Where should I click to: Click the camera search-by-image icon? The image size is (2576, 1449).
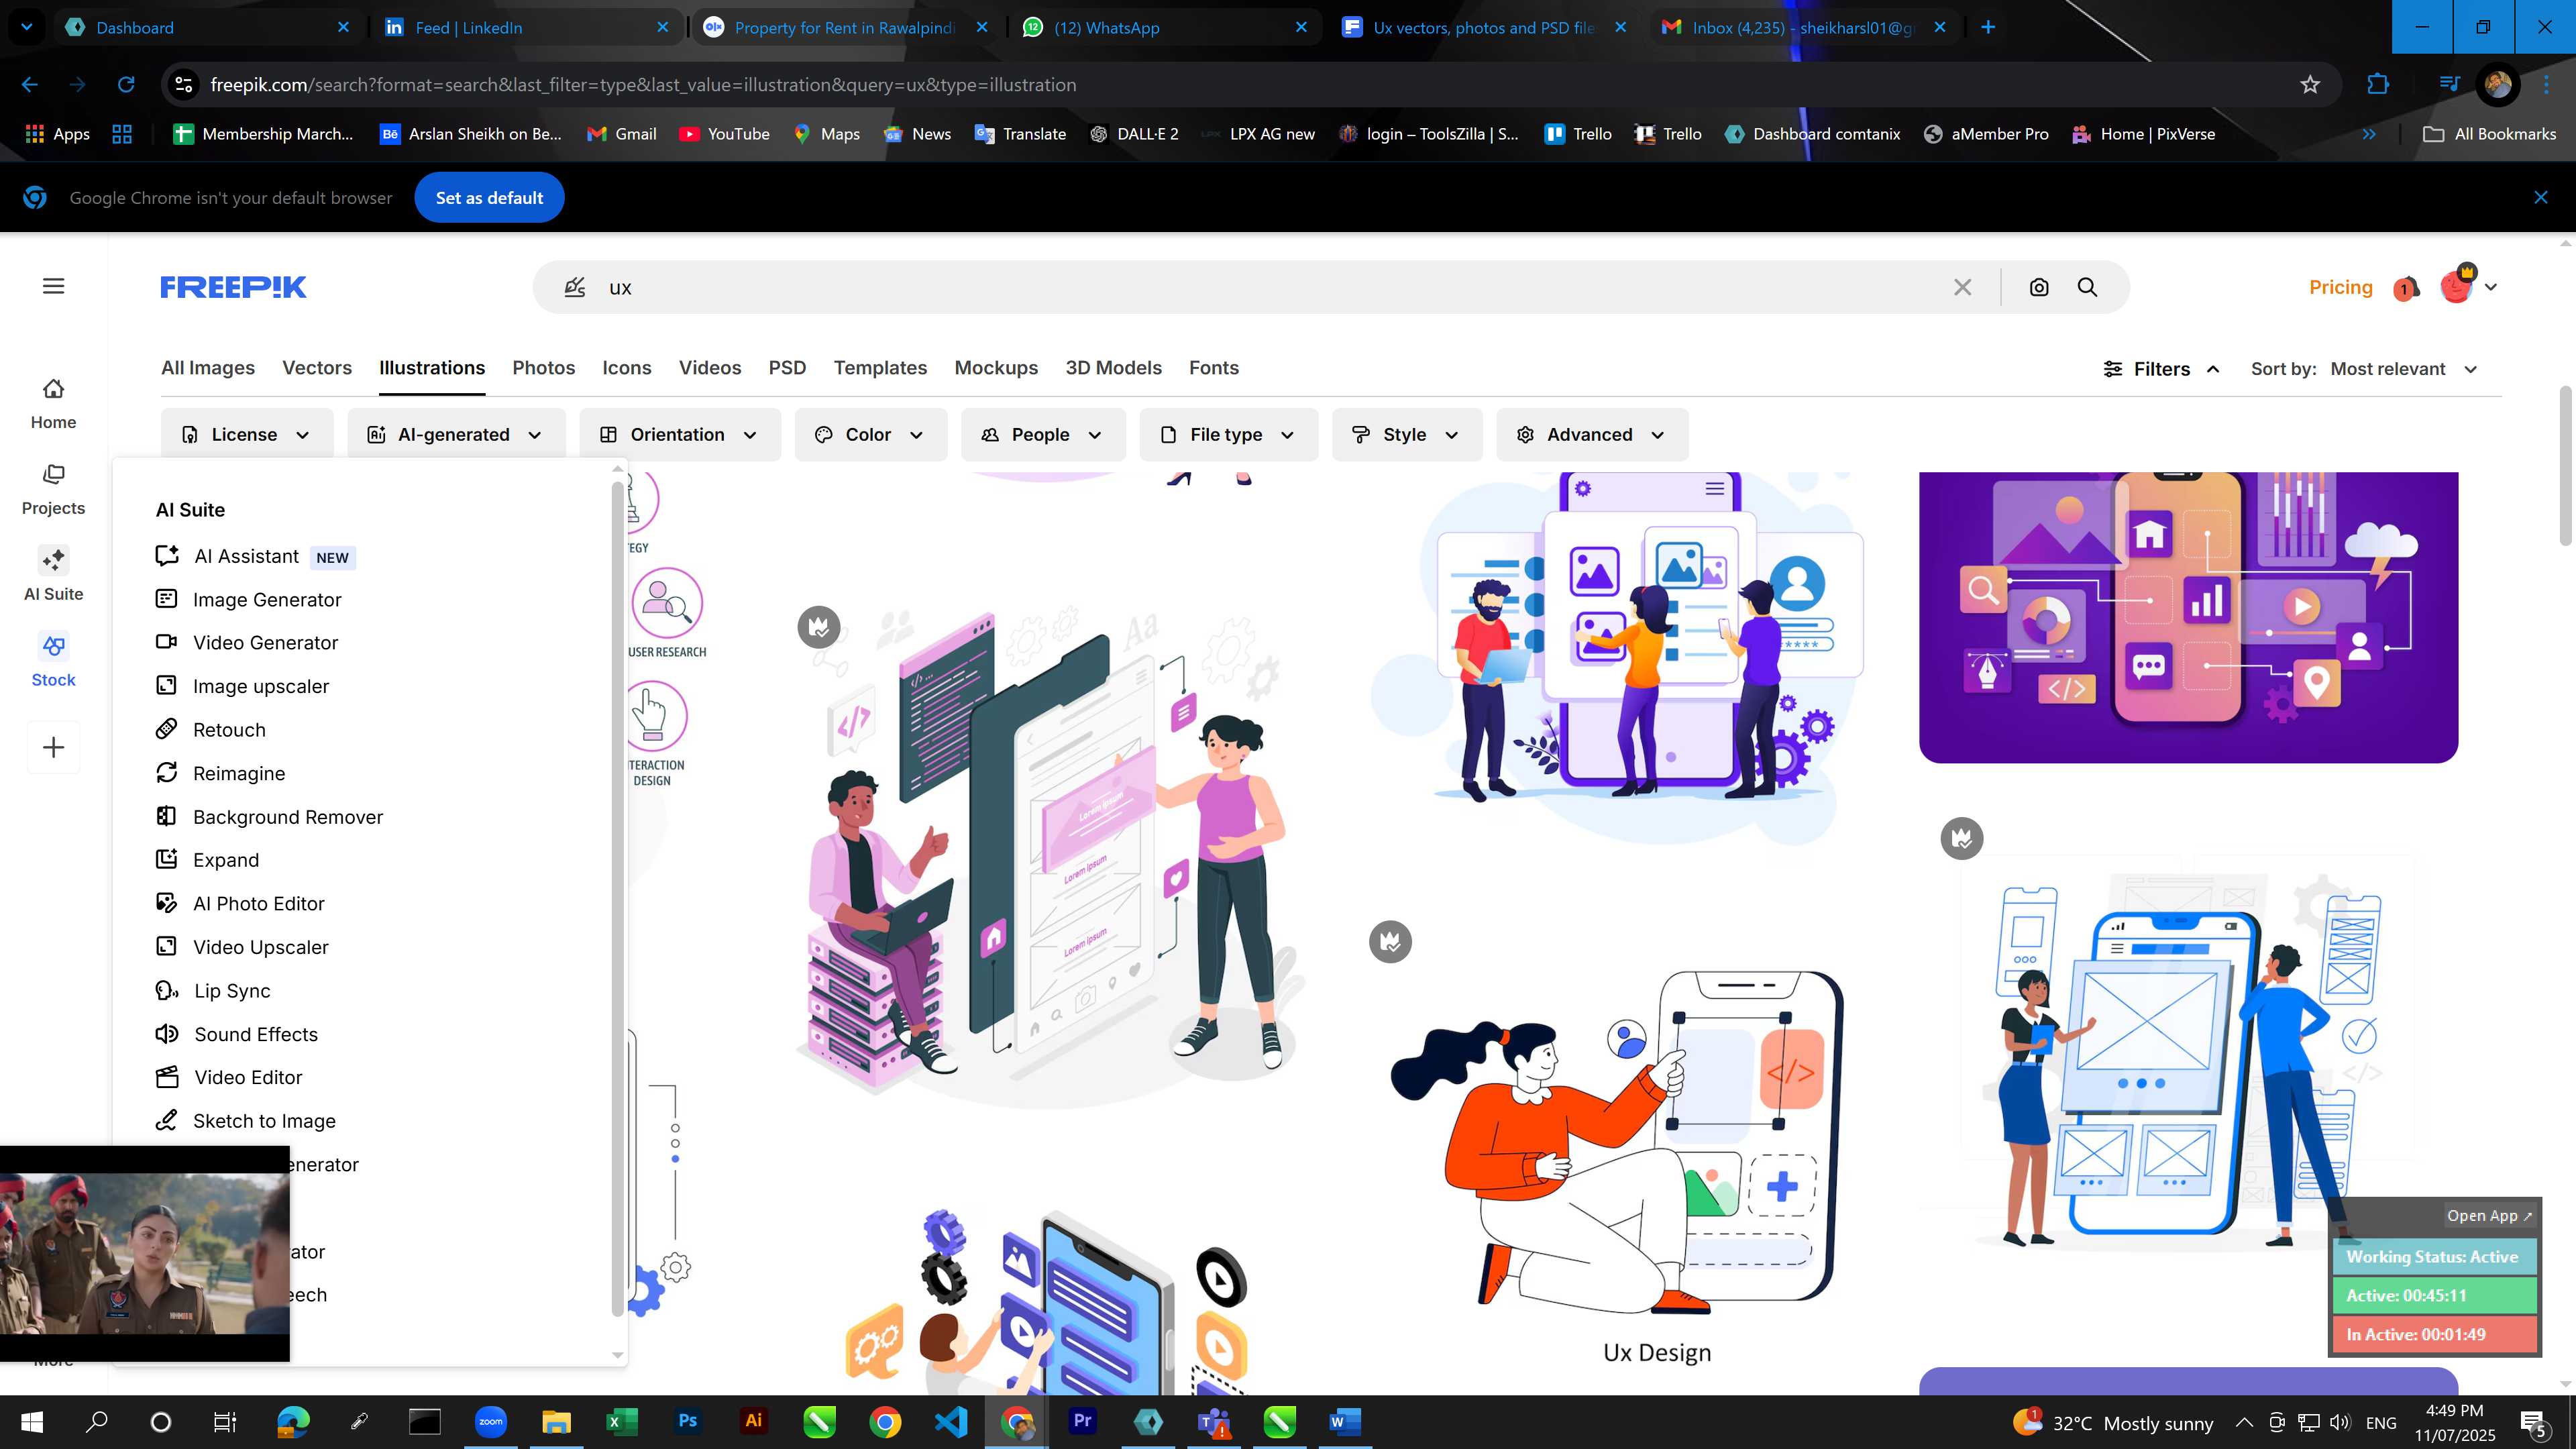tap(2038, 287)
